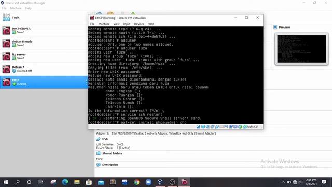Open network settings from system tray

coord(295,182)
